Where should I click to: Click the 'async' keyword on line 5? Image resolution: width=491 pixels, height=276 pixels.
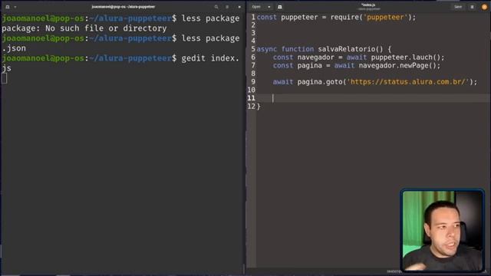[x=267, y=49]
